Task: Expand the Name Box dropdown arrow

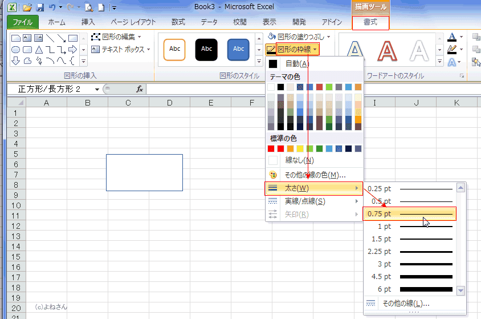Action: [97, 90]
